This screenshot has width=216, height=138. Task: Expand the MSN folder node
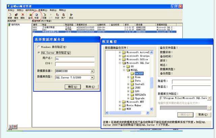click(x=120, y=109)
